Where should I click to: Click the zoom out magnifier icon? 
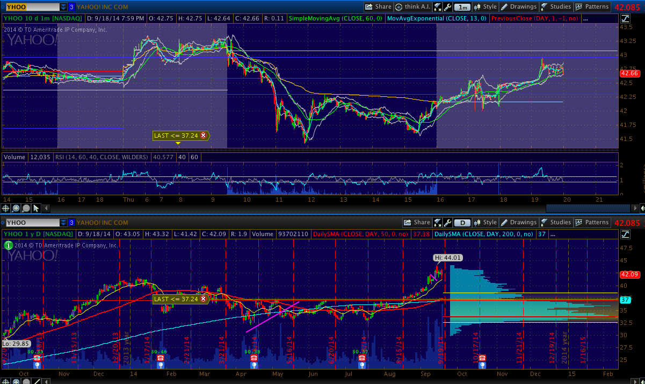coord(26,208)
